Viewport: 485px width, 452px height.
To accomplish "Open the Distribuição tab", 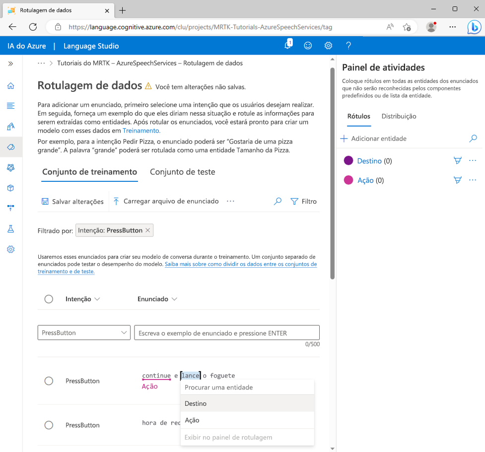I will click(x=399, y=116).
